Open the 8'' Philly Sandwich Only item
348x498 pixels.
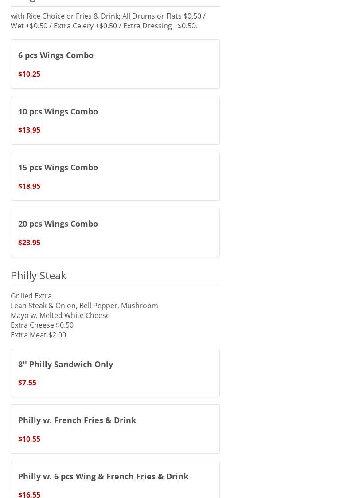pos(66,364)
